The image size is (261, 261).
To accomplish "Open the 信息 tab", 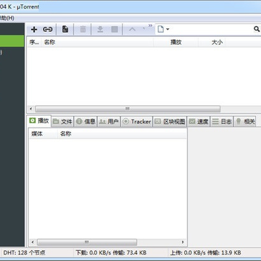I will click(86, 122).
